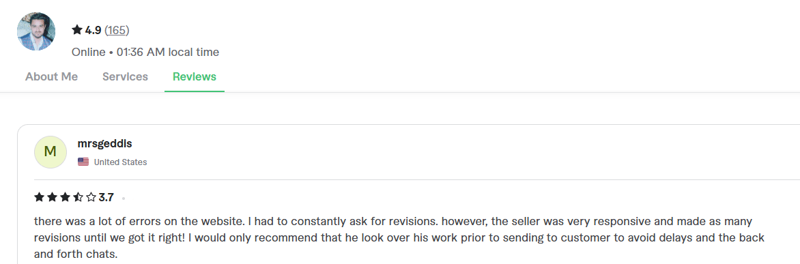Click the black star beside 4.9 rating
This screenshot has width=800, height=264.
(77, 30)
